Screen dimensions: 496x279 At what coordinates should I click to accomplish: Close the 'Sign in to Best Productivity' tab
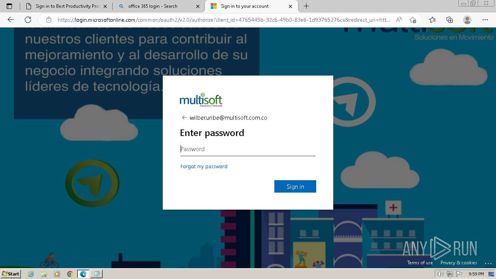pos(105,6)
